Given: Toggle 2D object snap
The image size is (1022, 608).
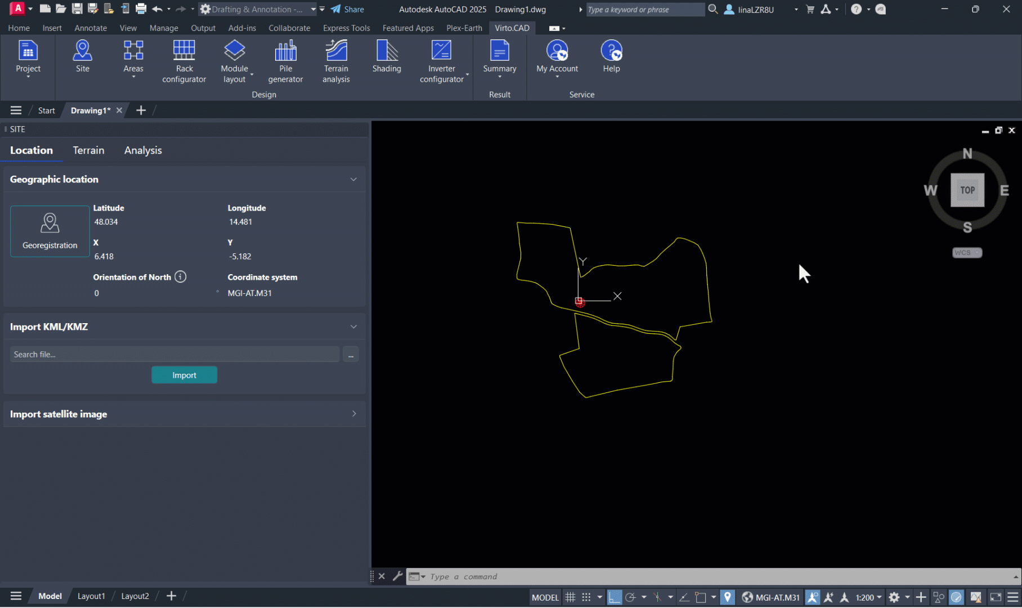Looking at the screenshot, I should tap(701, 597).
